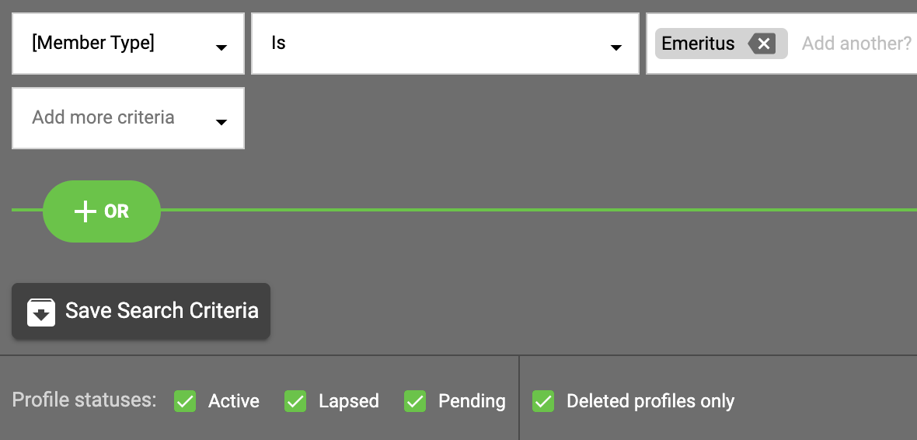Click the Lapsed status label
Screen dimensions: 917x440
pyautogui.click(x=349, y=401)
